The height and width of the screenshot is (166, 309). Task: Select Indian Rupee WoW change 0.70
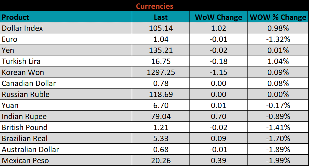[x=219, y=117]
